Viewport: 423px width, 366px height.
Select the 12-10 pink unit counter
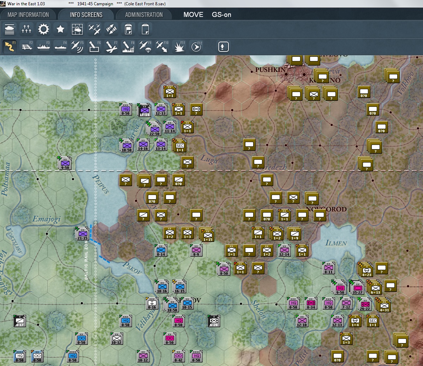[302, 321]
